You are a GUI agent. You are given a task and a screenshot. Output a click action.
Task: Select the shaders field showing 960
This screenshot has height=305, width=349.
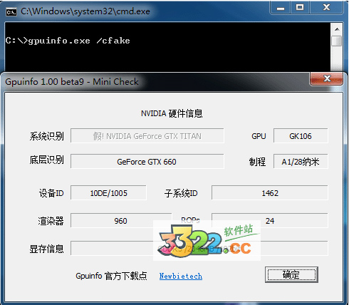coord(121,221)
